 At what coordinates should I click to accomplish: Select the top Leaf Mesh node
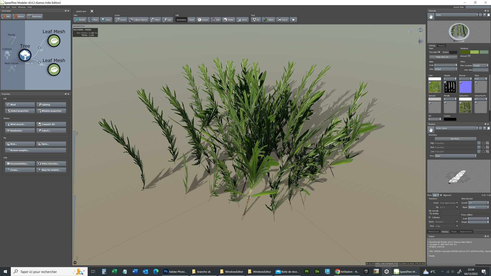54,41
